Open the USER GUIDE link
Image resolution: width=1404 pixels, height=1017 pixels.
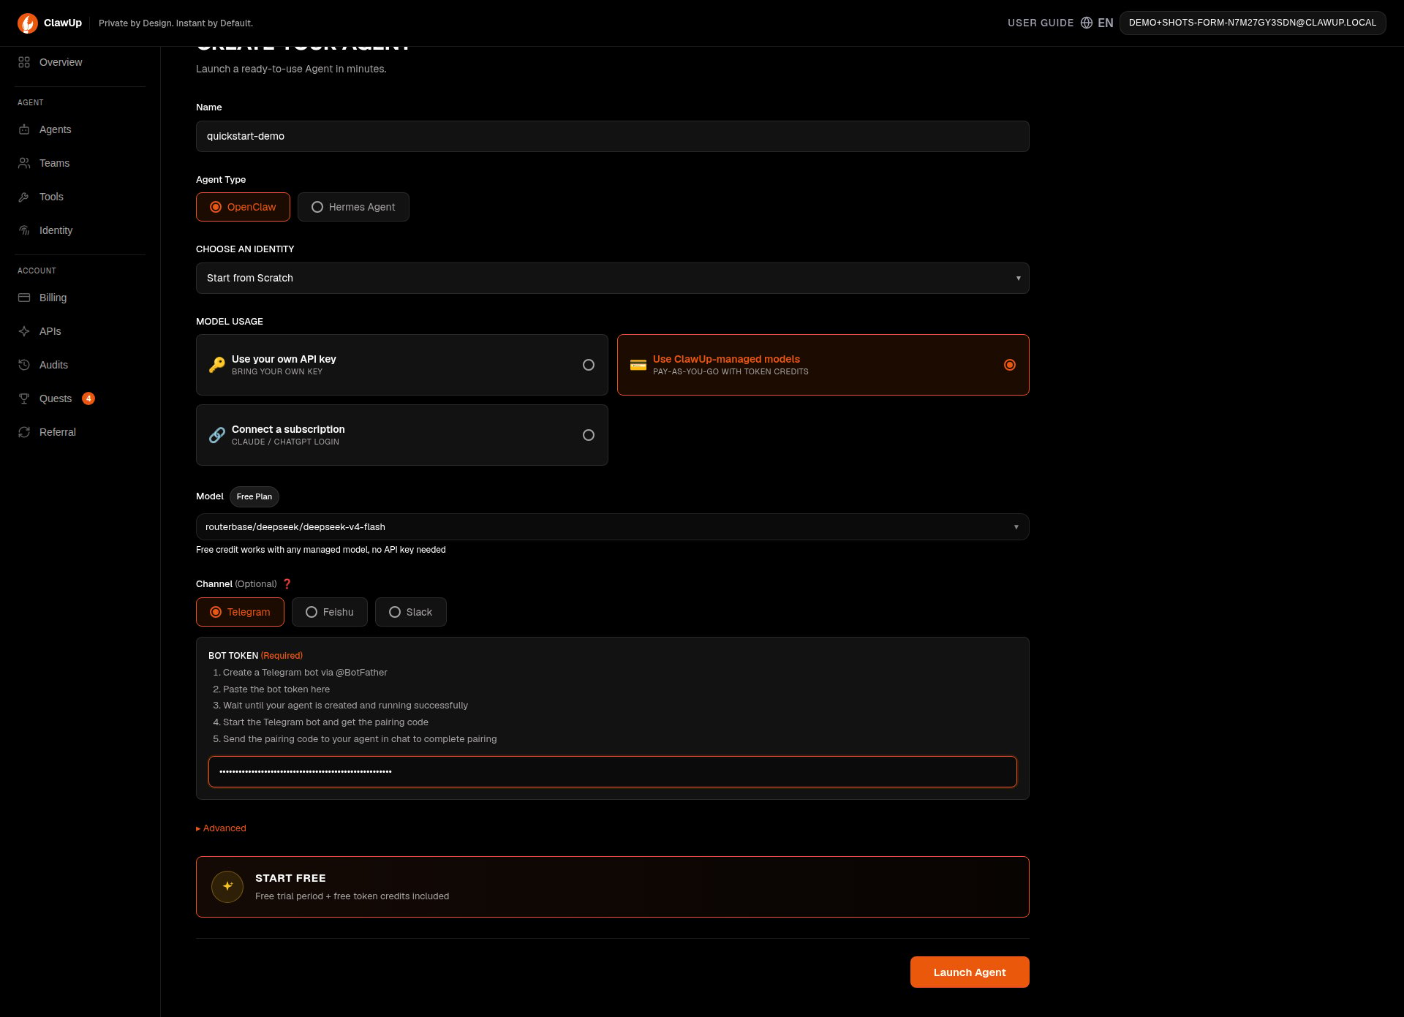pos(1041,23)
